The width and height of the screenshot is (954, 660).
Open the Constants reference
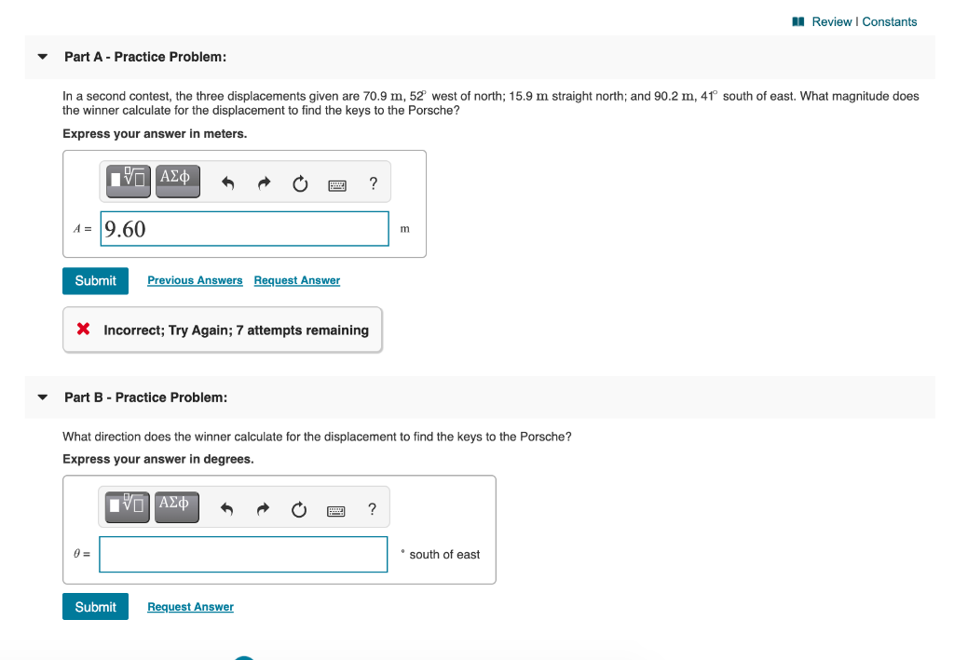890,21
